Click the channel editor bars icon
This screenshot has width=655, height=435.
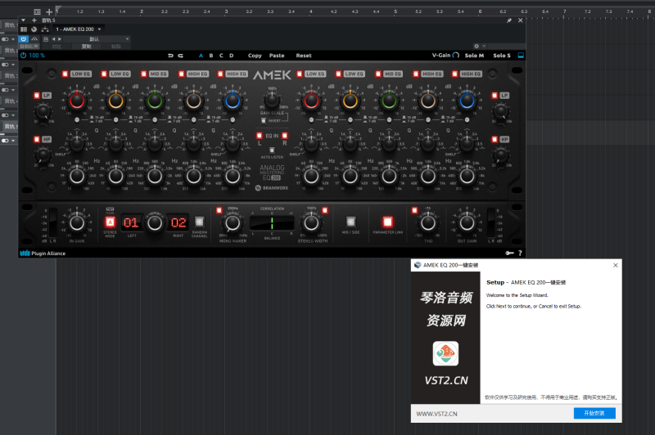click(x=24, y=29)
